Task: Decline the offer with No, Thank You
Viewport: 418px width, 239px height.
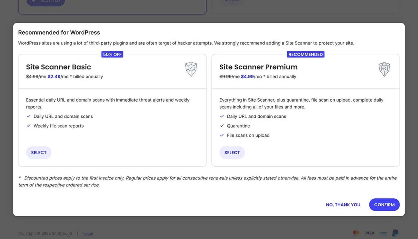Action: pyautogui.click(x=343, y=205)
